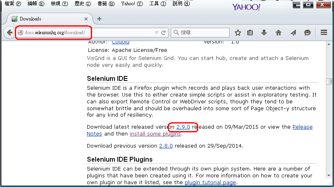The image size is (334, 187).
Task: Click the 搜尋 search box
Action: [200, 33]
